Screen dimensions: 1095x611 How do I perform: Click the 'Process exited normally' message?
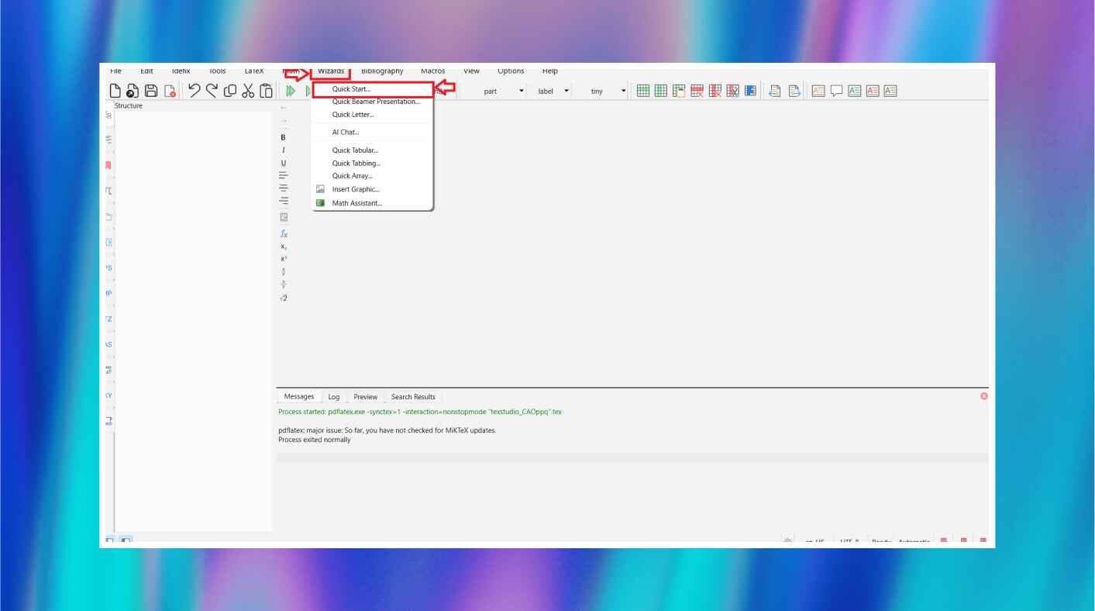(x=315, y=440)
